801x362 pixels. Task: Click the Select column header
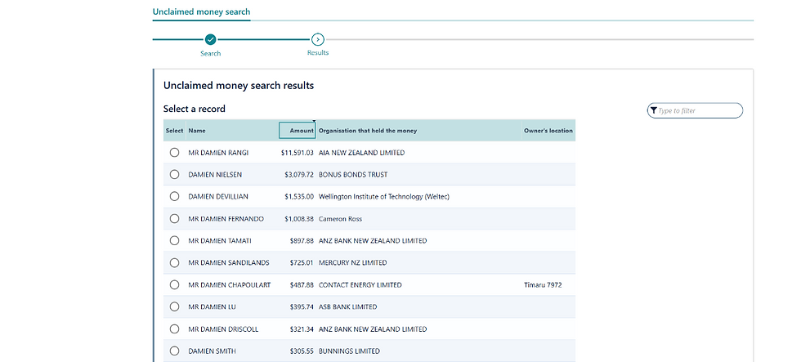[x=174, y=131]
